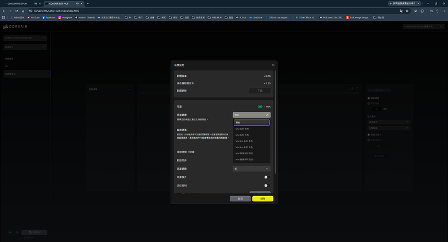Open the Official Los Angeles bookmark
This screenshot has height=242, width=448.
pyautogui.click(x=277, y=17)
